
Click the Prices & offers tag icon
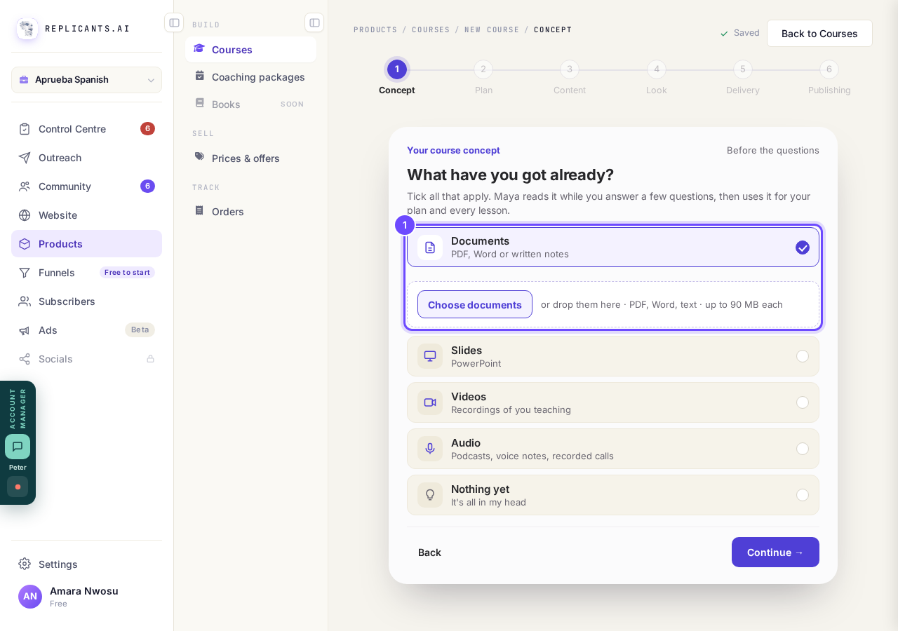point(200,157)
